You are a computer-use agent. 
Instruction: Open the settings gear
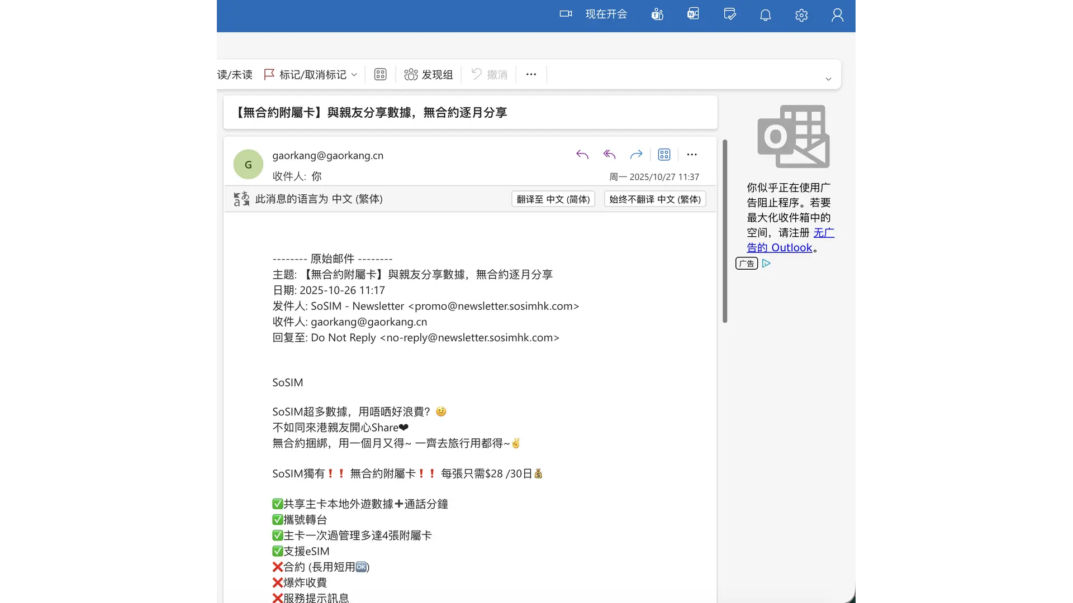[801, 15]
